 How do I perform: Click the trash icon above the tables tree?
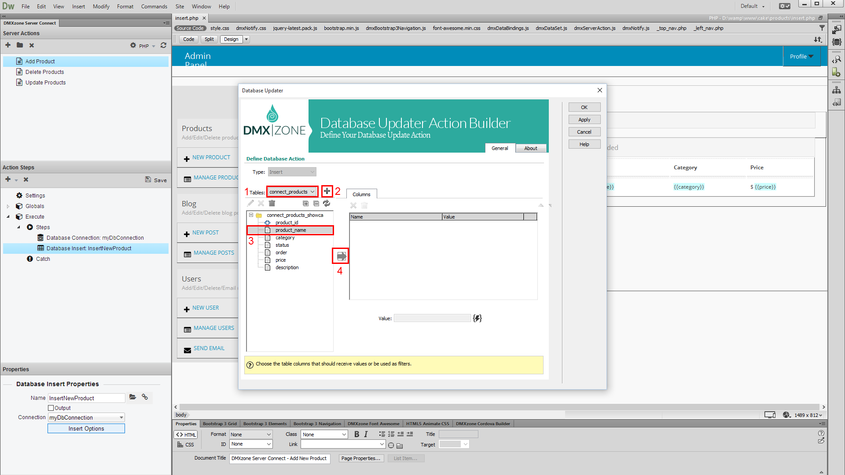pos(272,203)
